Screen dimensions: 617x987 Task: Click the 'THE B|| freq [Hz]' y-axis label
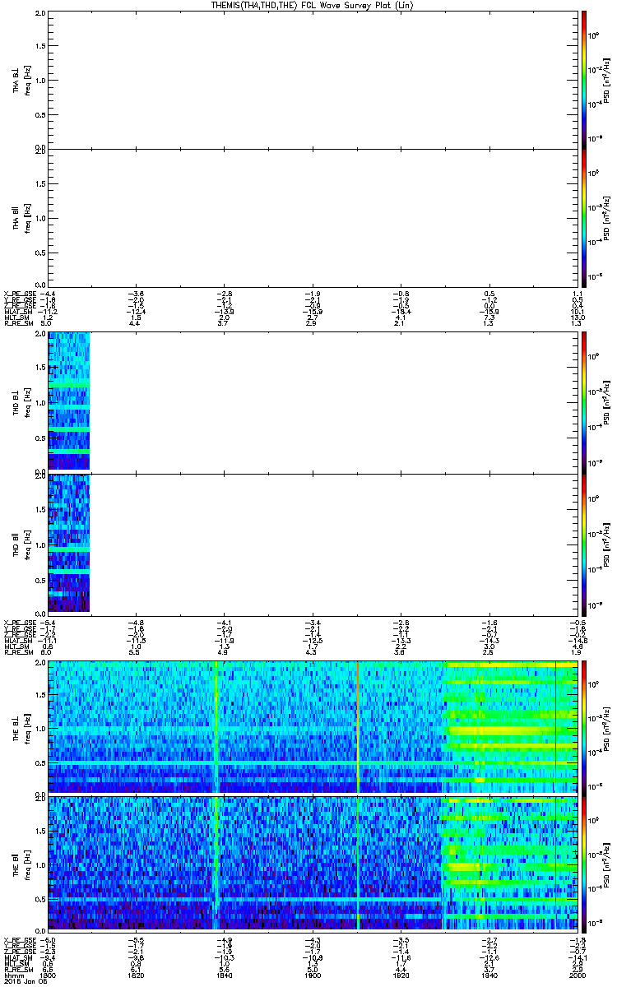click(21, 863)
